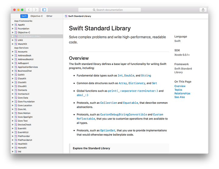Click the ContactsUI framework icon

click(16, 94)
